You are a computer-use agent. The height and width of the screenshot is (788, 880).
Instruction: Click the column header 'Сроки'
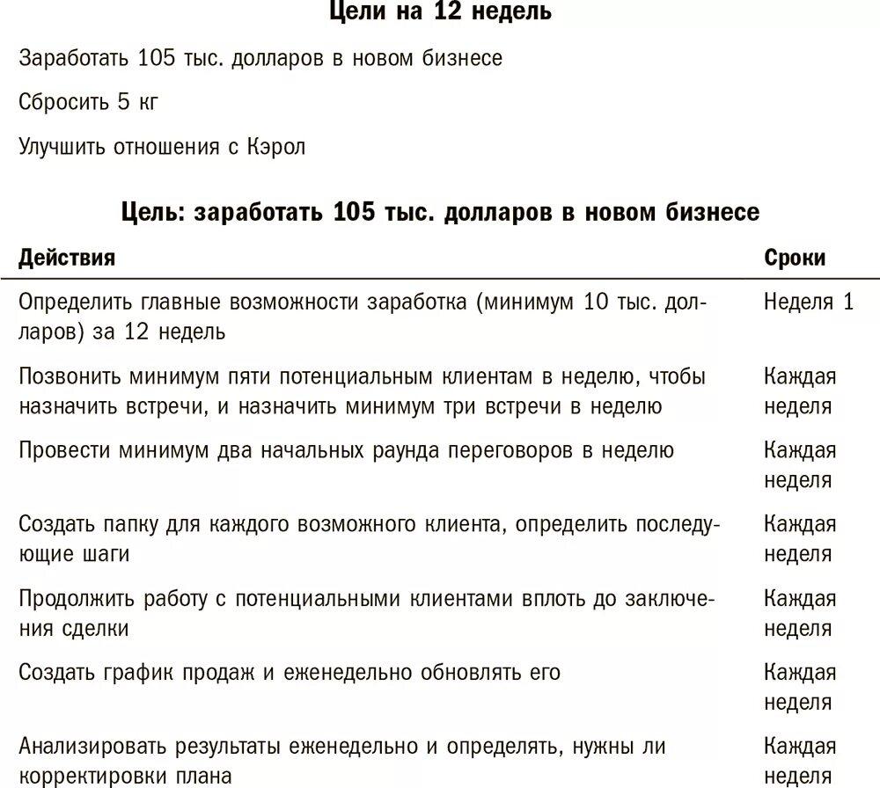[795, 258]
